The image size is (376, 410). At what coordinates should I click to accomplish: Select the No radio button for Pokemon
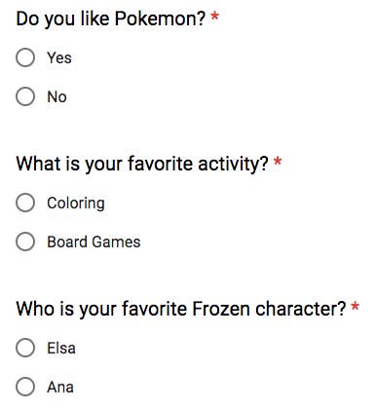coord(25,96)
